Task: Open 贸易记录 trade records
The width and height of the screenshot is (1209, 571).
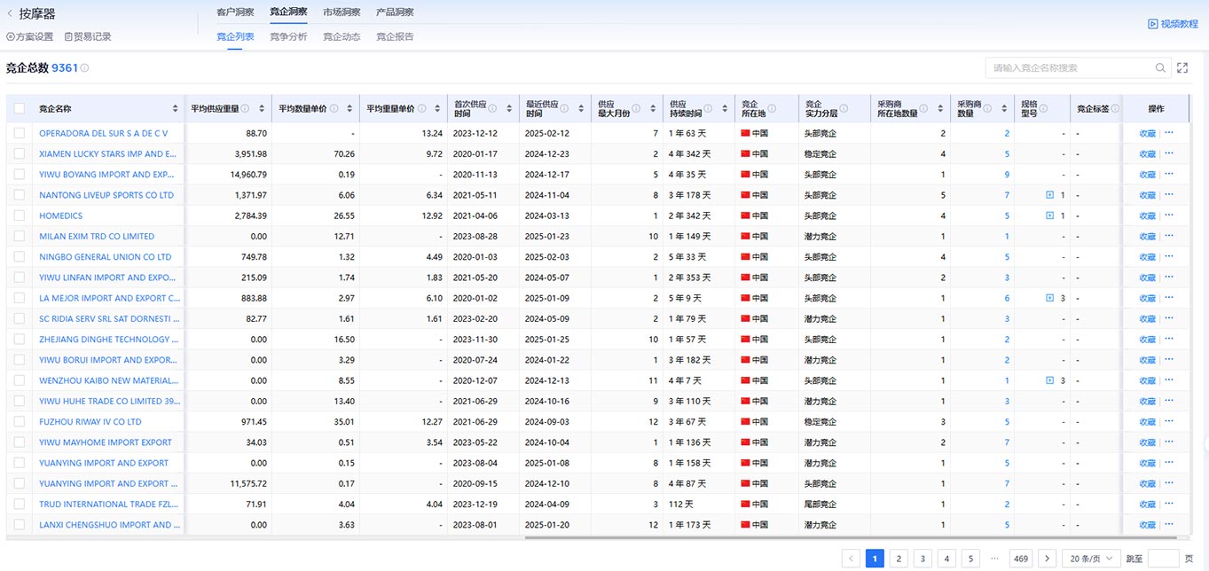Action: coord(88,36)
